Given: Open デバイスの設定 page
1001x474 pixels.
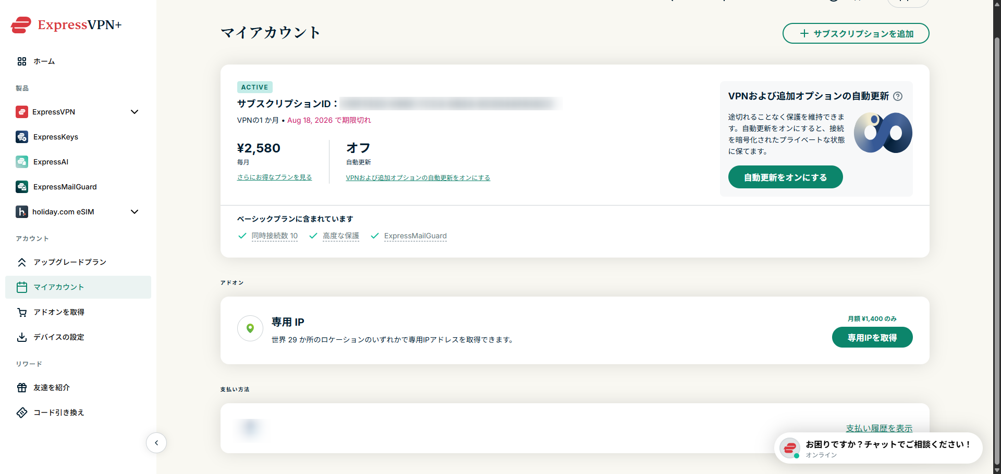Looking at the screenshot, I should (x=78, y=337).
